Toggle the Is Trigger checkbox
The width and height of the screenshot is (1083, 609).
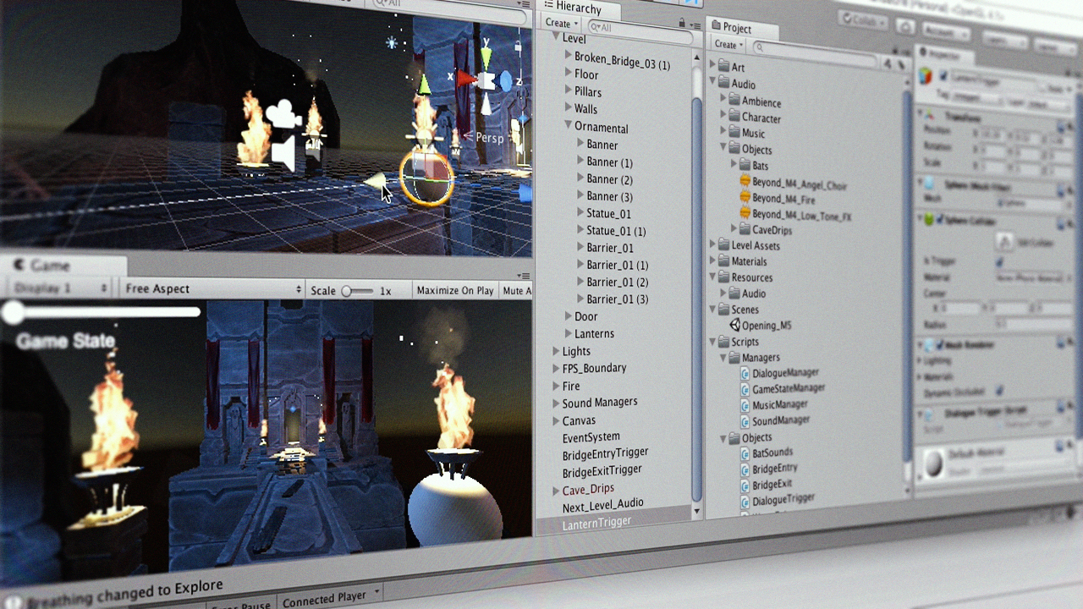1000,262
